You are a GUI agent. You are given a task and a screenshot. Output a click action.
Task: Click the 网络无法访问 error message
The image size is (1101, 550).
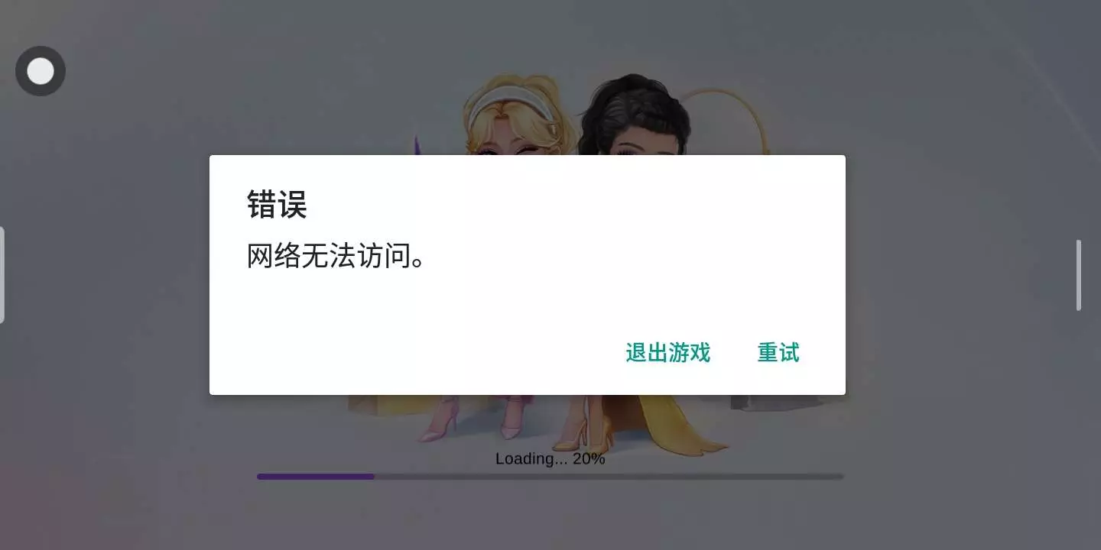[x=336, y=257]
